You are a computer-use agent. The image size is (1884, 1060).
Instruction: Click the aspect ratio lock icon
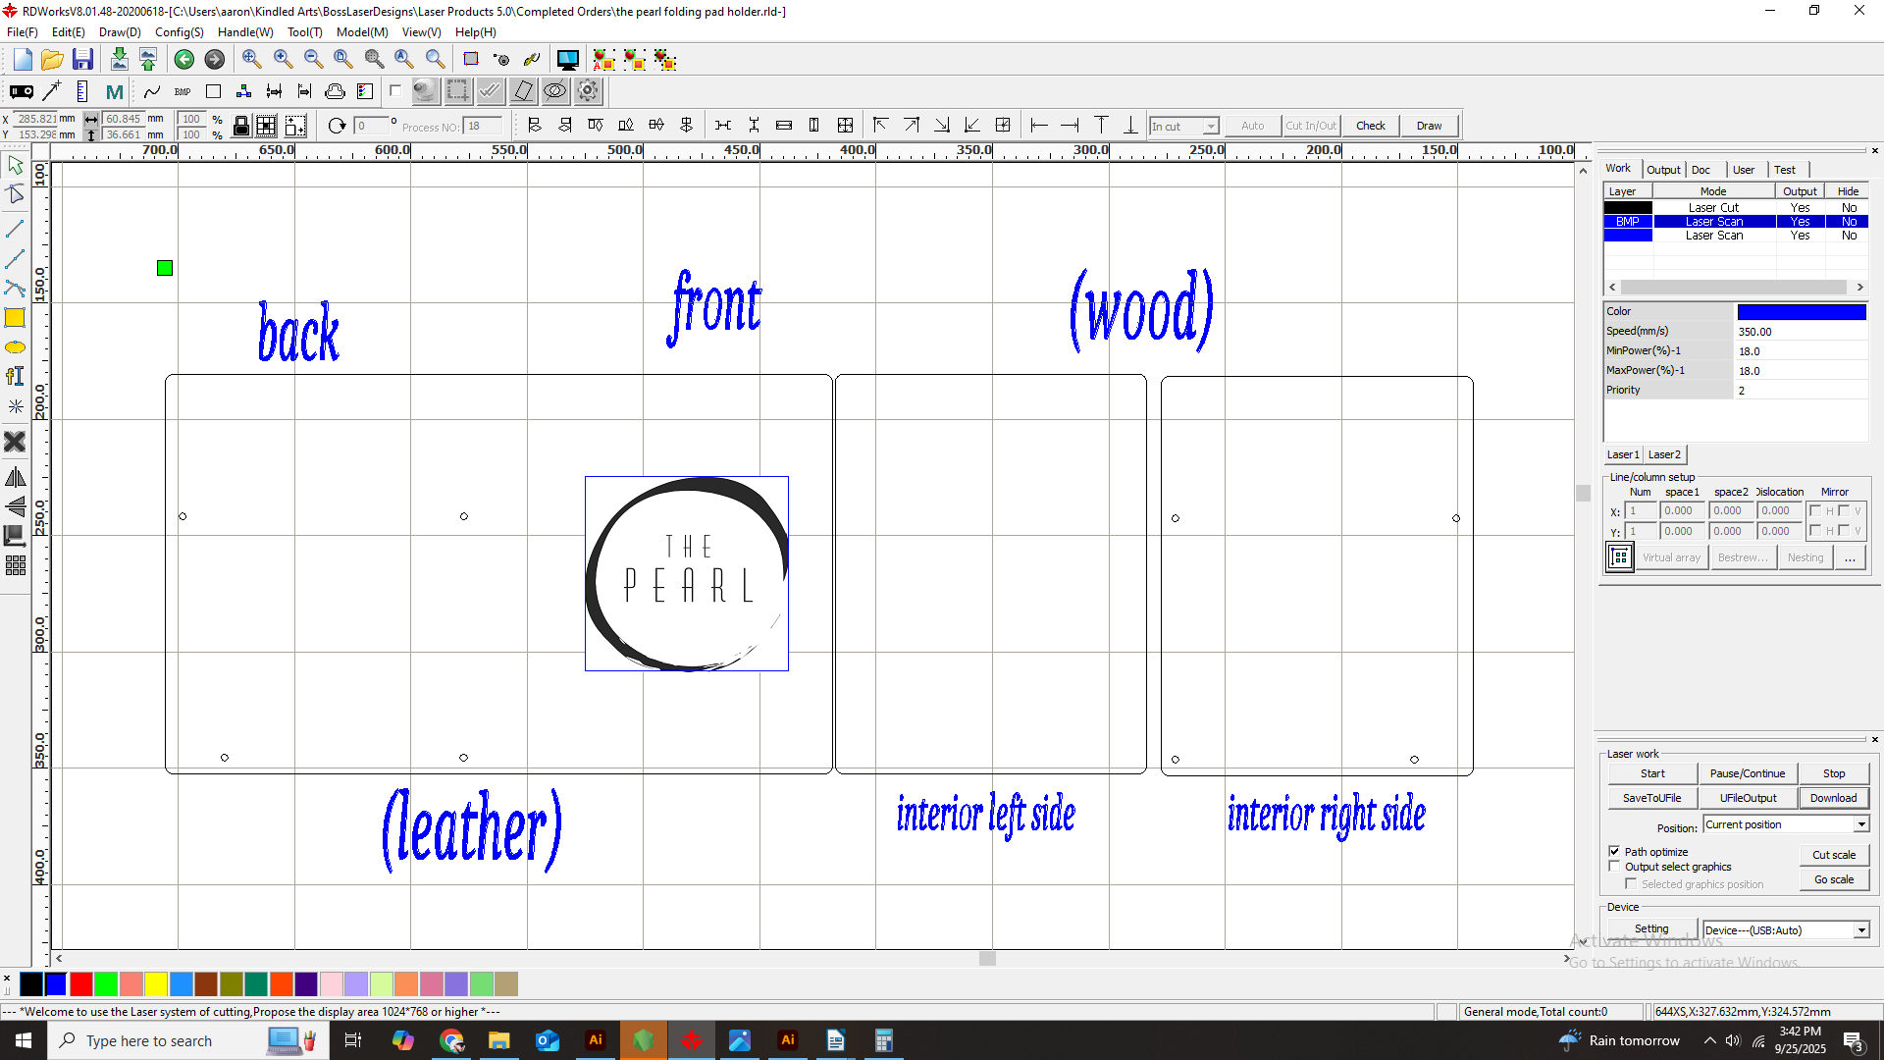tap(240, 127)
